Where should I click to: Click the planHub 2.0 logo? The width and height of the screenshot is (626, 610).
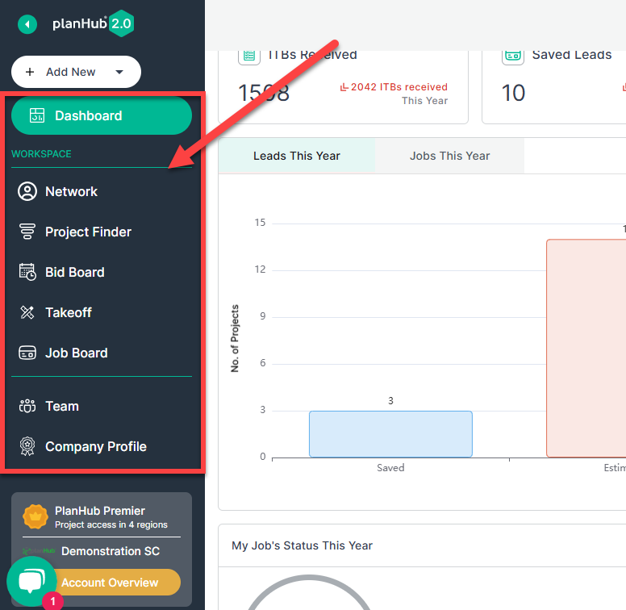tap(93, 23)
